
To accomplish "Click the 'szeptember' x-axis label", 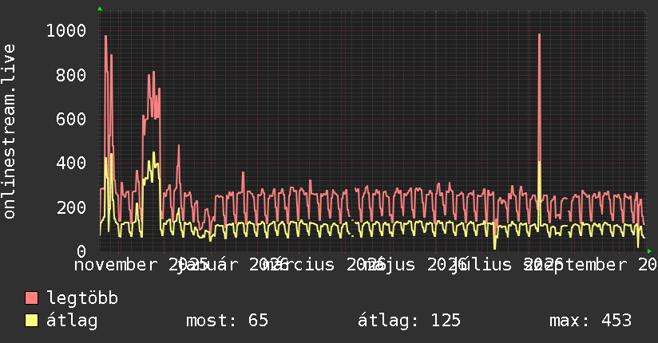I will tap(577, 265).
